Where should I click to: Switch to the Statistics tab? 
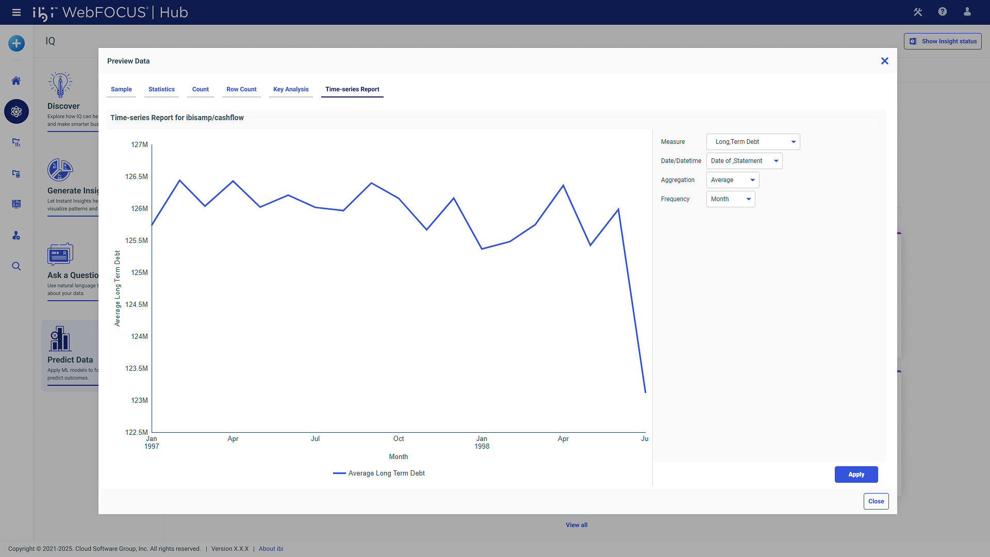pos(161,89)
